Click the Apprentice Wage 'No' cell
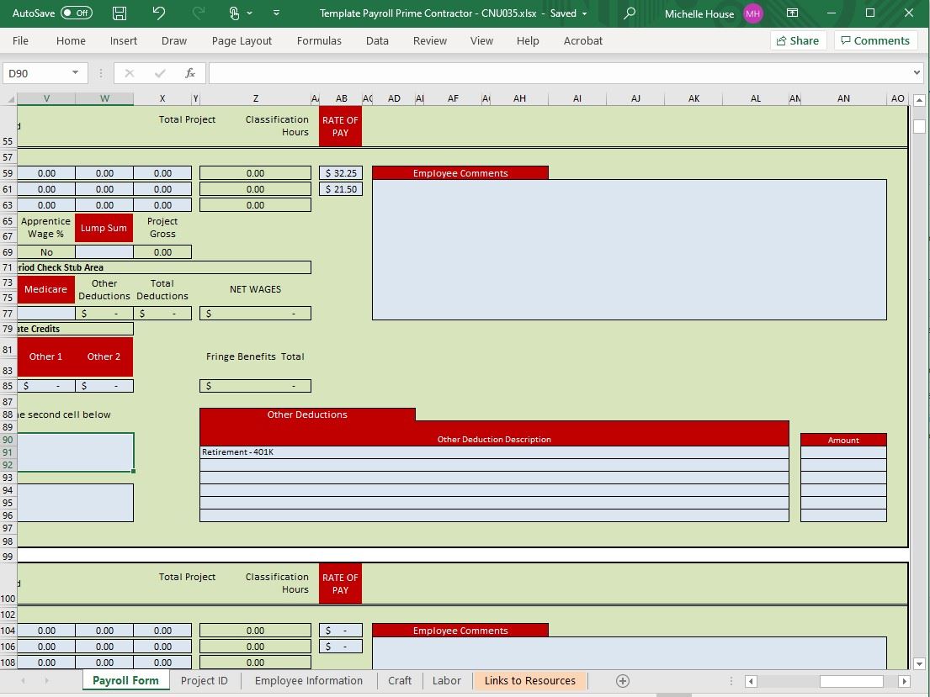Screen dimensions: 930x697 pos(46,252)
